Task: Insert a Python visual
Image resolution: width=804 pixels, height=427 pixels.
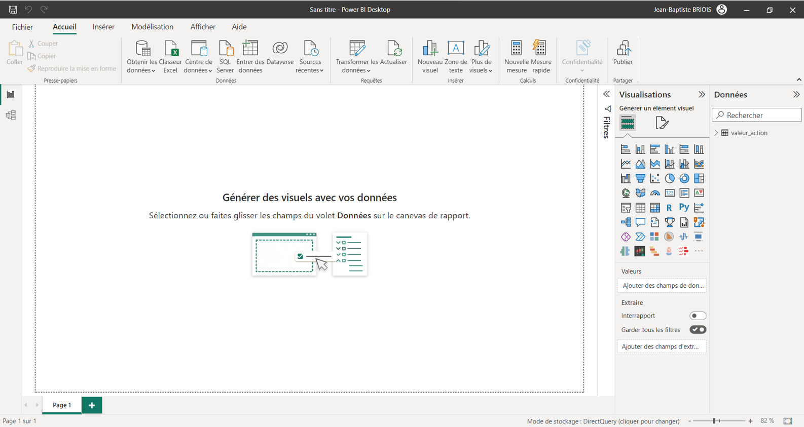Action: coord(684,208)
